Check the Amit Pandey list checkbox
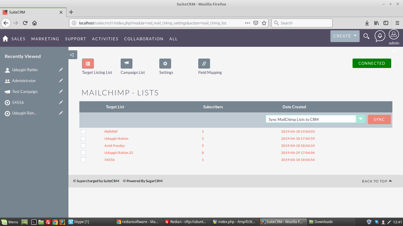This screenshot has height=226, width=403. pyautogui.click(x=83, y=146)
